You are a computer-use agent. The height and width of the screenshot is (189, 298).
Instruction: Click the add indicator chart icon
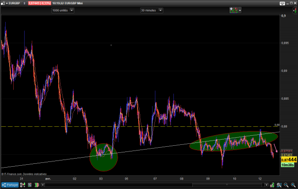tap(234, 10)
